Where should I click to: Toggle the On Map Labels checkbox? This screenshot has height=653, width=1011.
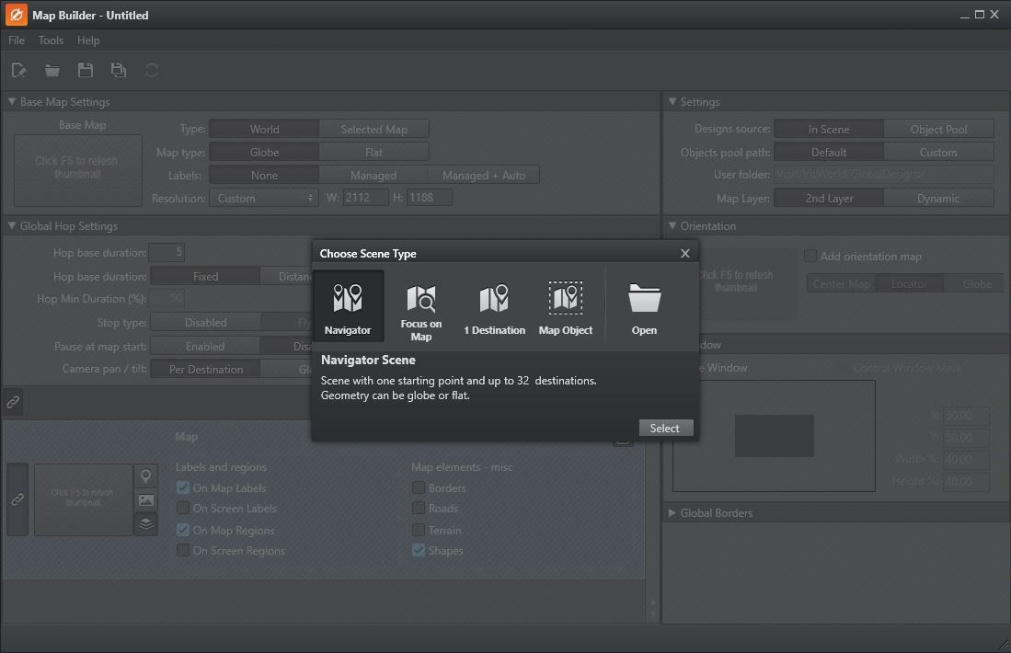coord(184,488)
